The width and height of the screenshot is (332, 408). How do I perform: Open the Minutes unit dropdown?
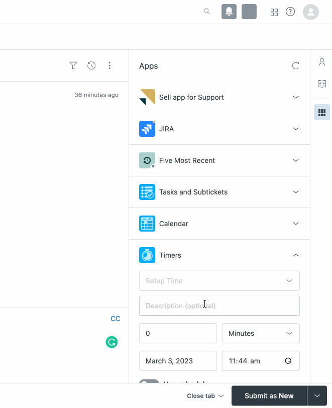click(260, 333)
